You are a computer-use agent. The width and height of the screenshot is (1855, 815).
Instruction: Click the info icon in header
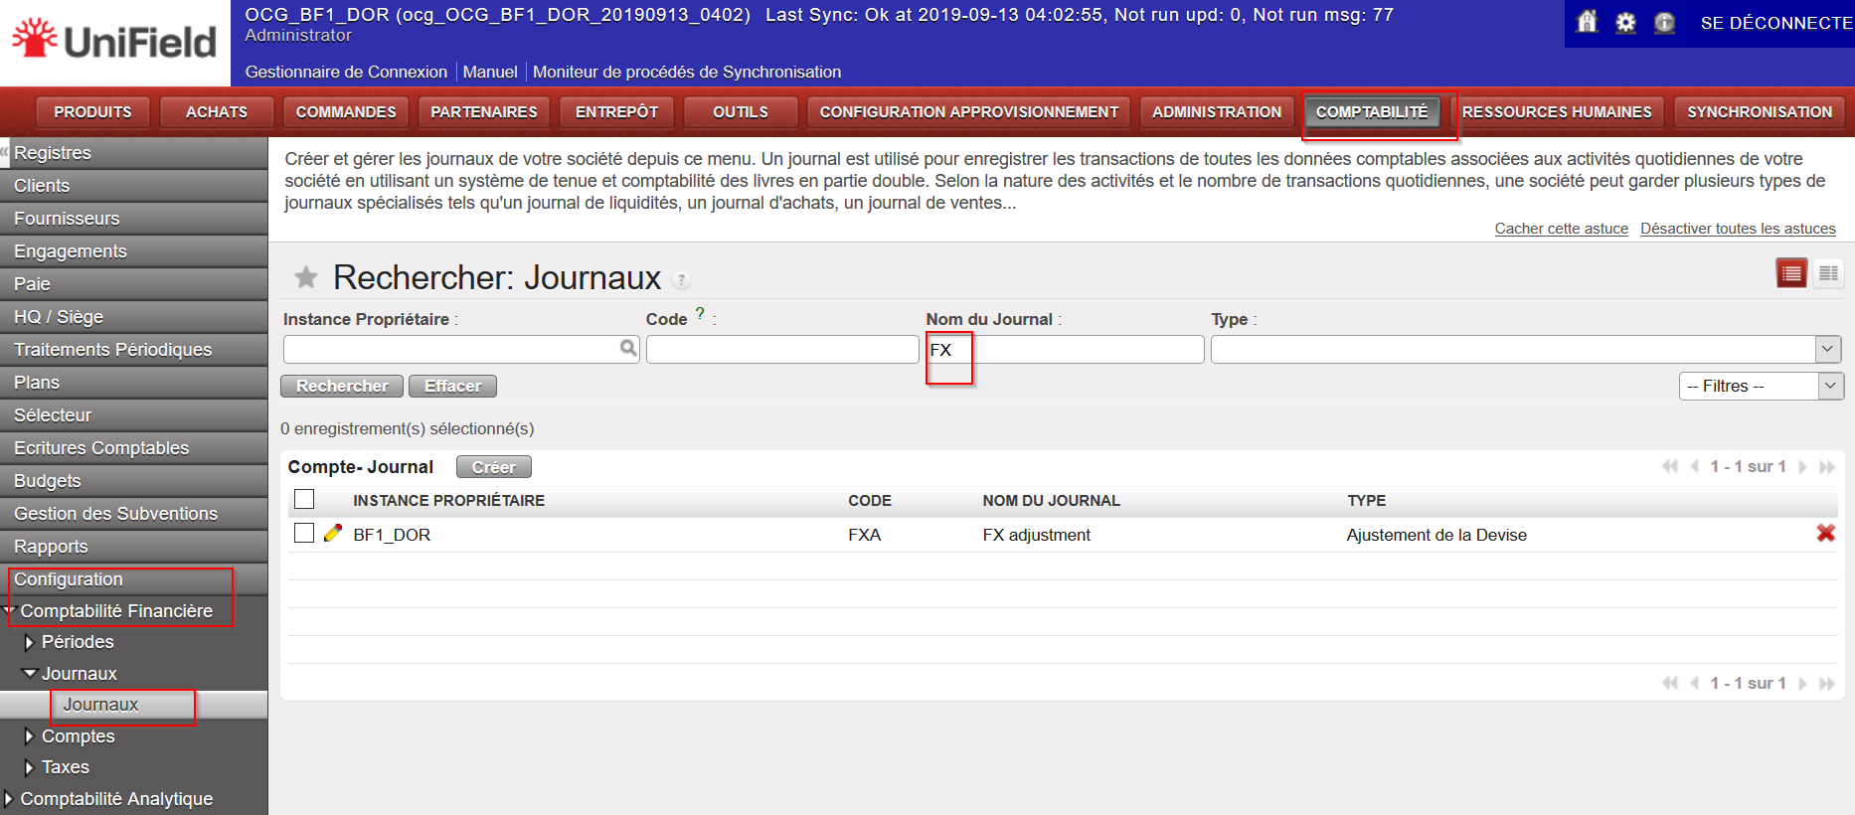point(1665,22)
